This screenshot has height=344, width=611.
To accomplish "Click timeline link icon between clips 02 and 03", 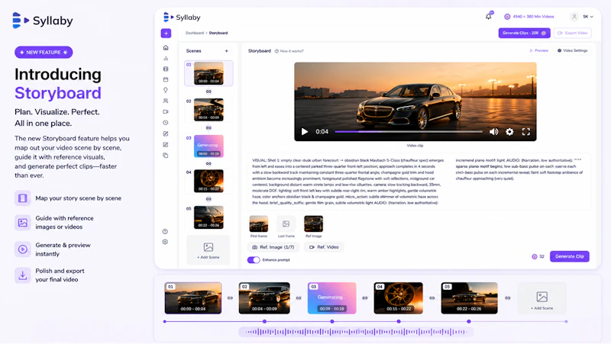I will (x=299, y=298).
